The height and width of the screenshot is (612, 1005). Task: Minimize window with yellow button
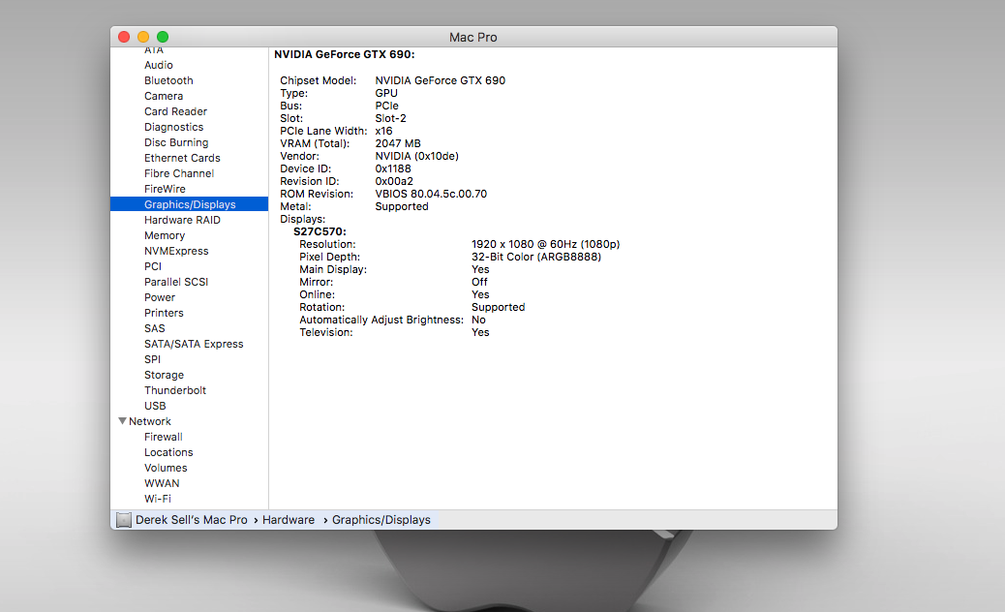pyautogui.click(x=143, y=37)
